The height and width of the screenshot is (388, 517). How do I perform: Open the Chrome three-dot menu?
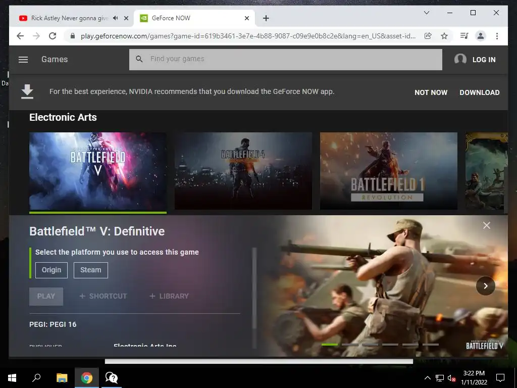(x=497, y=36)
